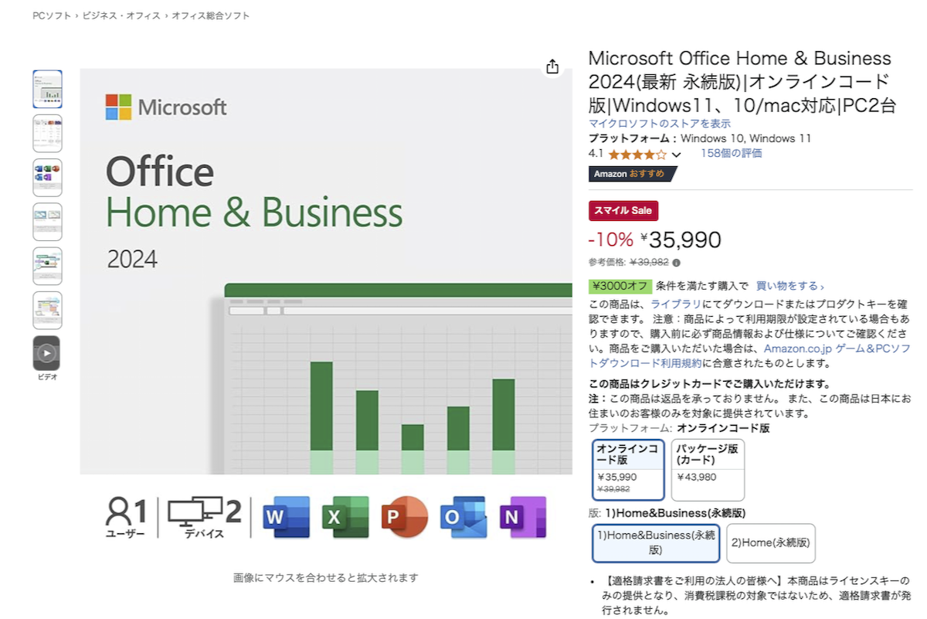Click the PowerPoint app icon

[x=405, y=517]
